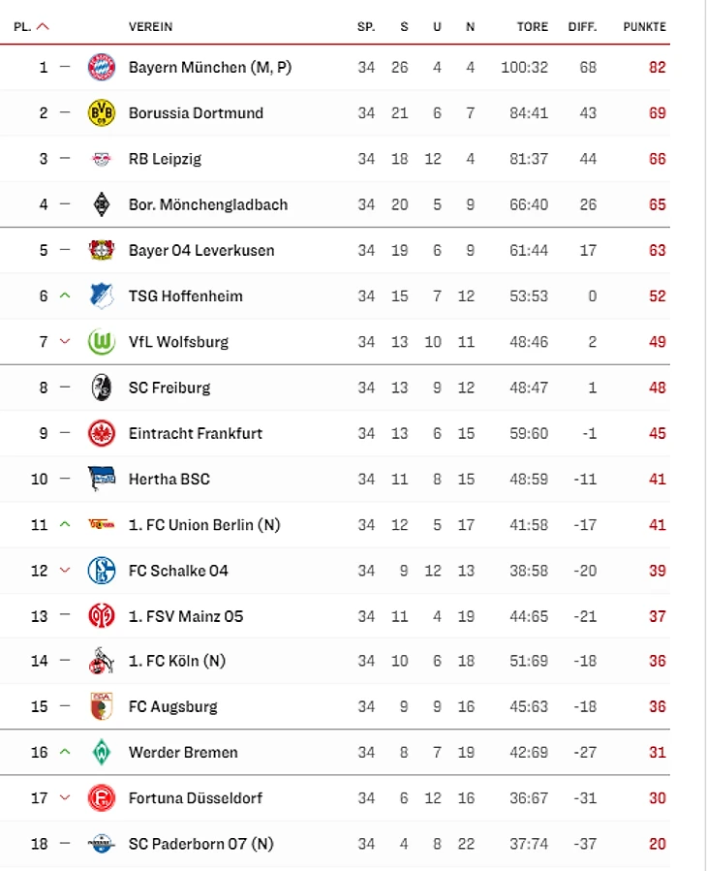Click the Eintracht Frankfurt eagle logo
707x871 pixels.
click(101, 433)
